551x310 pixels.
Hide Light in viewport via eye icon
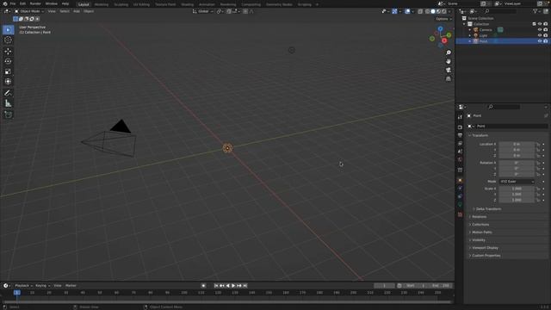coord(540,35)
